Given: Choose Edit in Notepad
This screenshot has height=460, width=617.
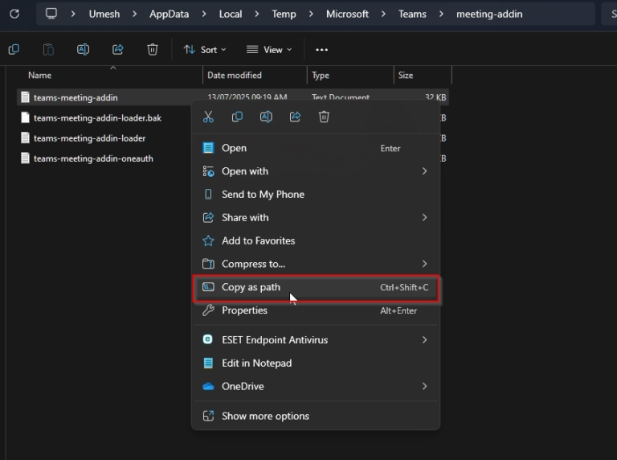Looking at the screenshot, I should (x=316, y=363).
